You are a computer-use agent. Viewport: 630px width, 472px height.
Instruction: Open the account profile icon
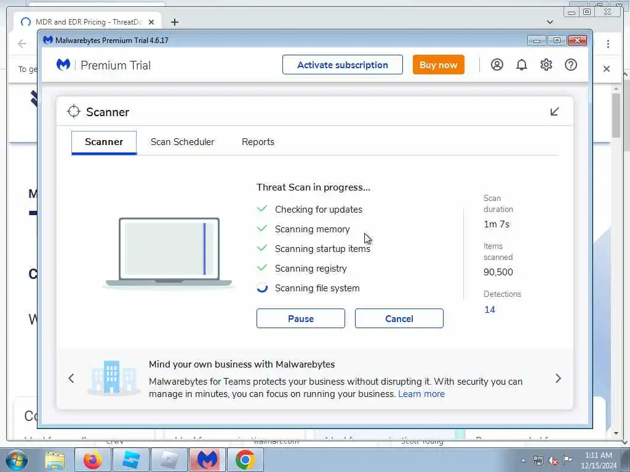tap(497, 65)
